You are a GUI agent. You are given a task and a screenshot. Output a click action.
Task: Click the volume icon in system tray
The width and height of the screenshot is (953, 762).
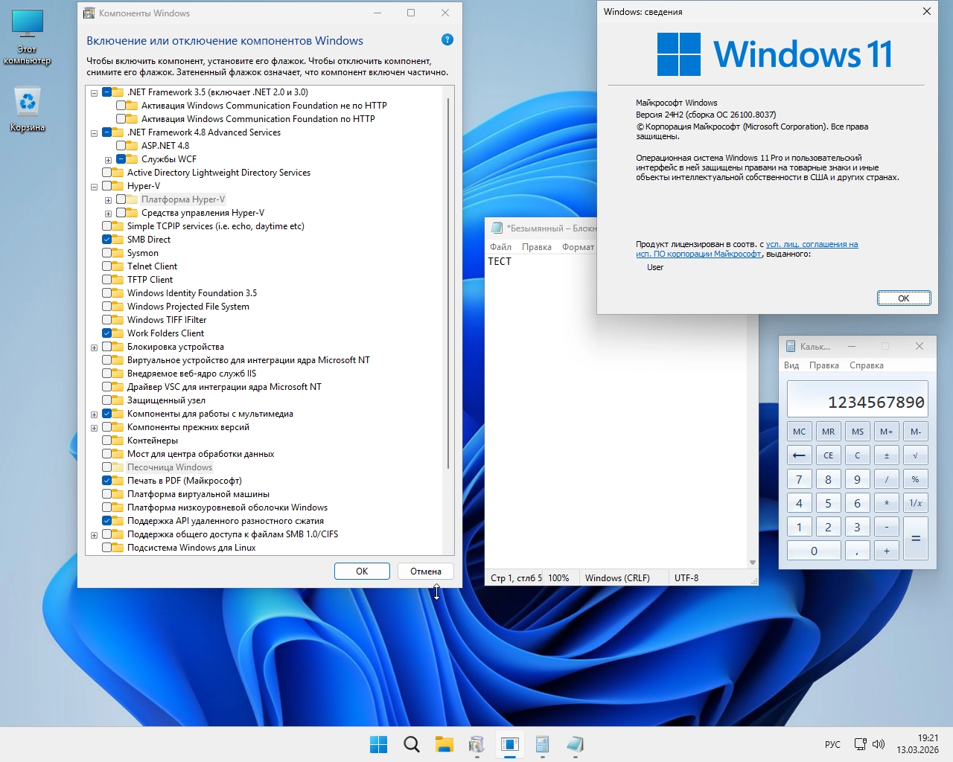coord(879,744)
